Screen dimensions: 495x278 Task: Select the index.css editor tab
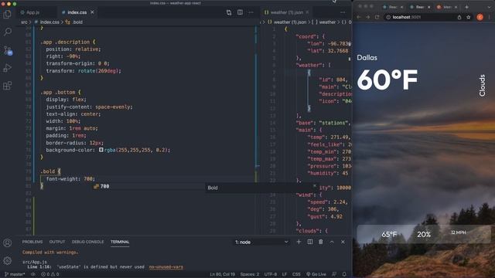77,12
